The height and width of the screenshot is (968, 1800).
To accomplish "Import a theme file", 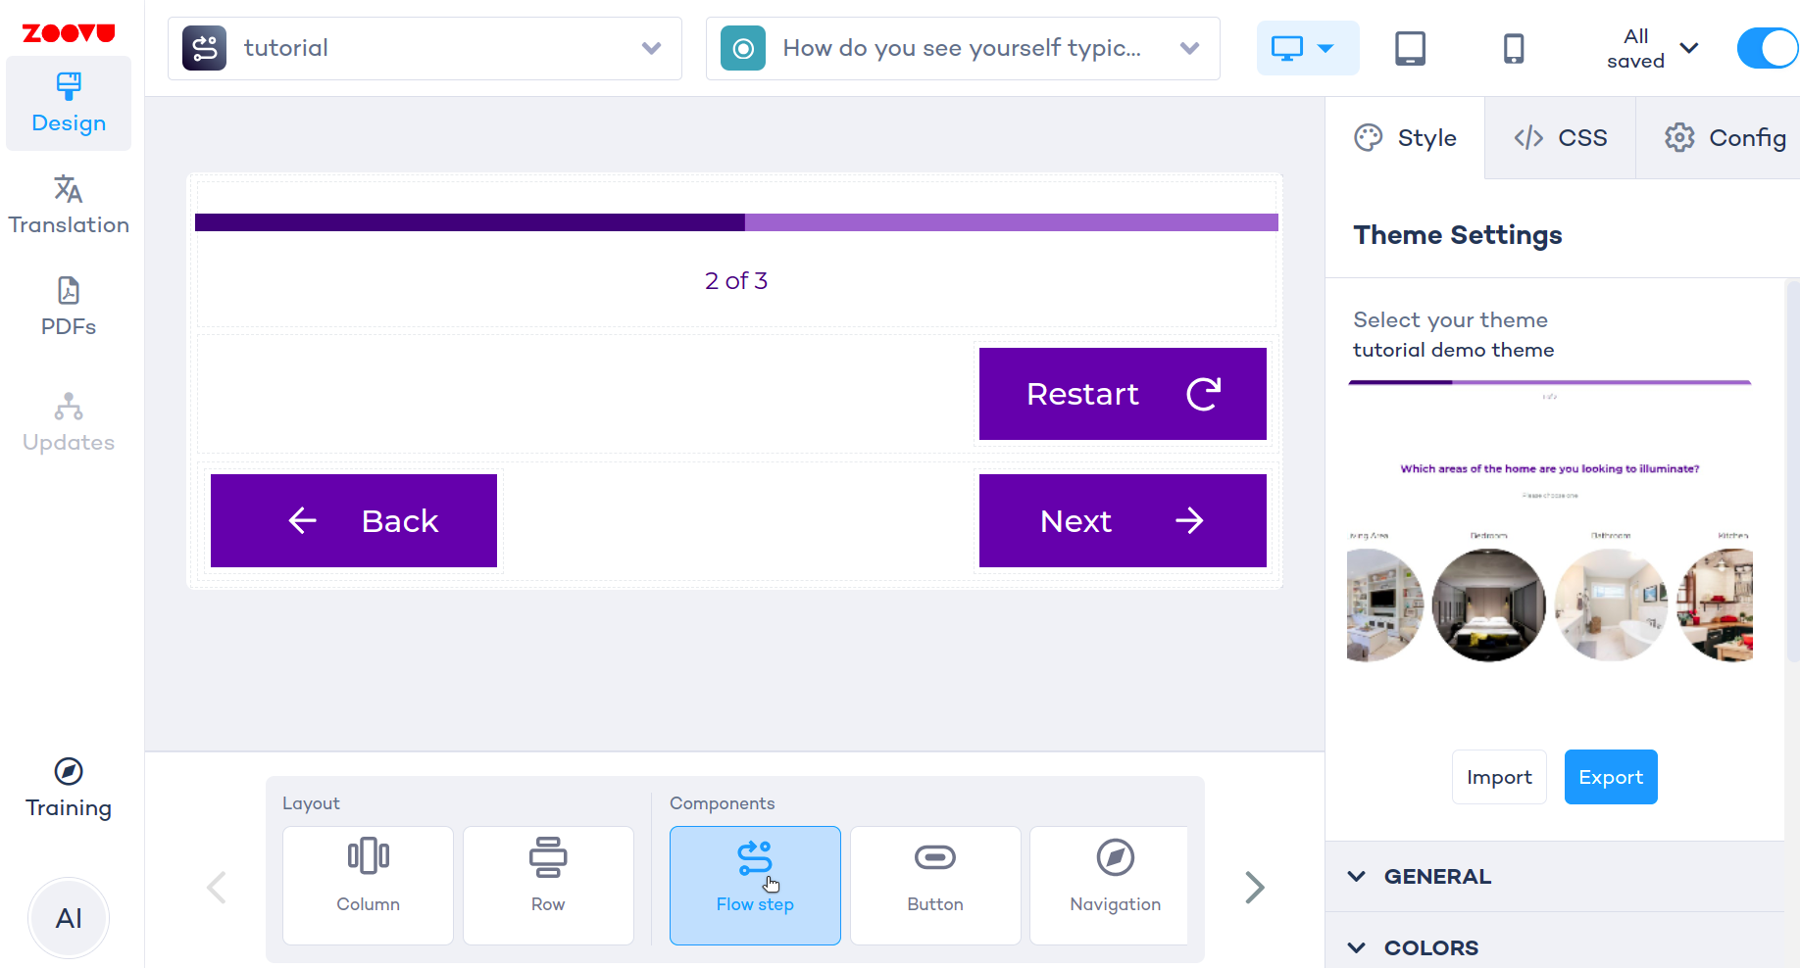I will [x=1498, y=776].
